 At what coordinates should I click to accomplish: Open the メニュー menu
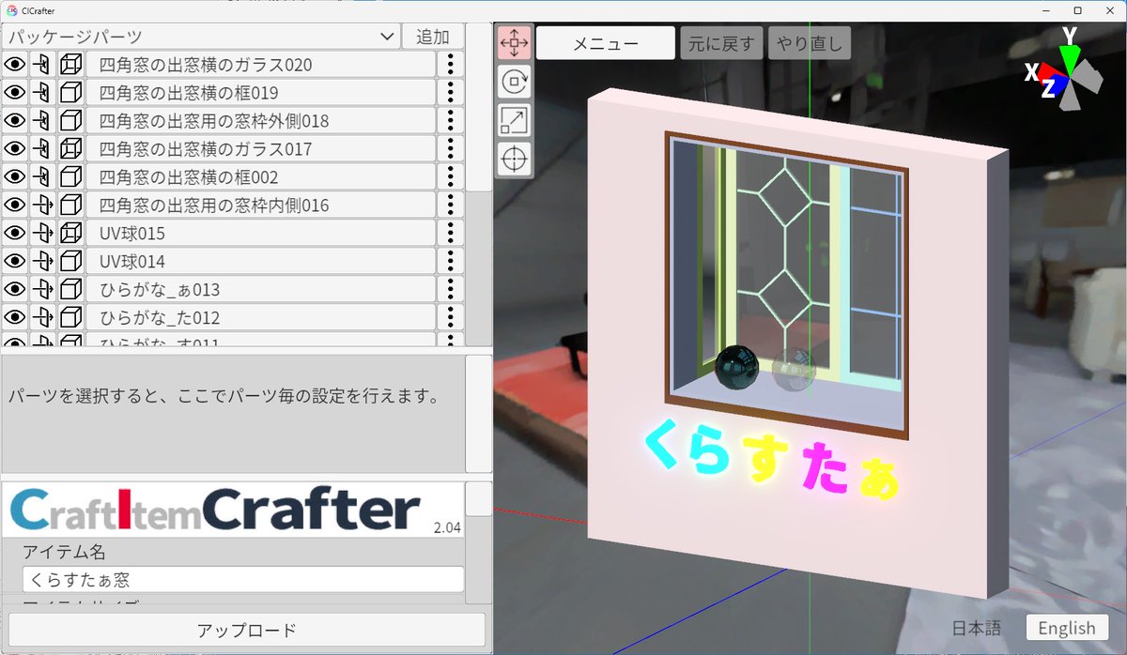click(x=606, y=42)
